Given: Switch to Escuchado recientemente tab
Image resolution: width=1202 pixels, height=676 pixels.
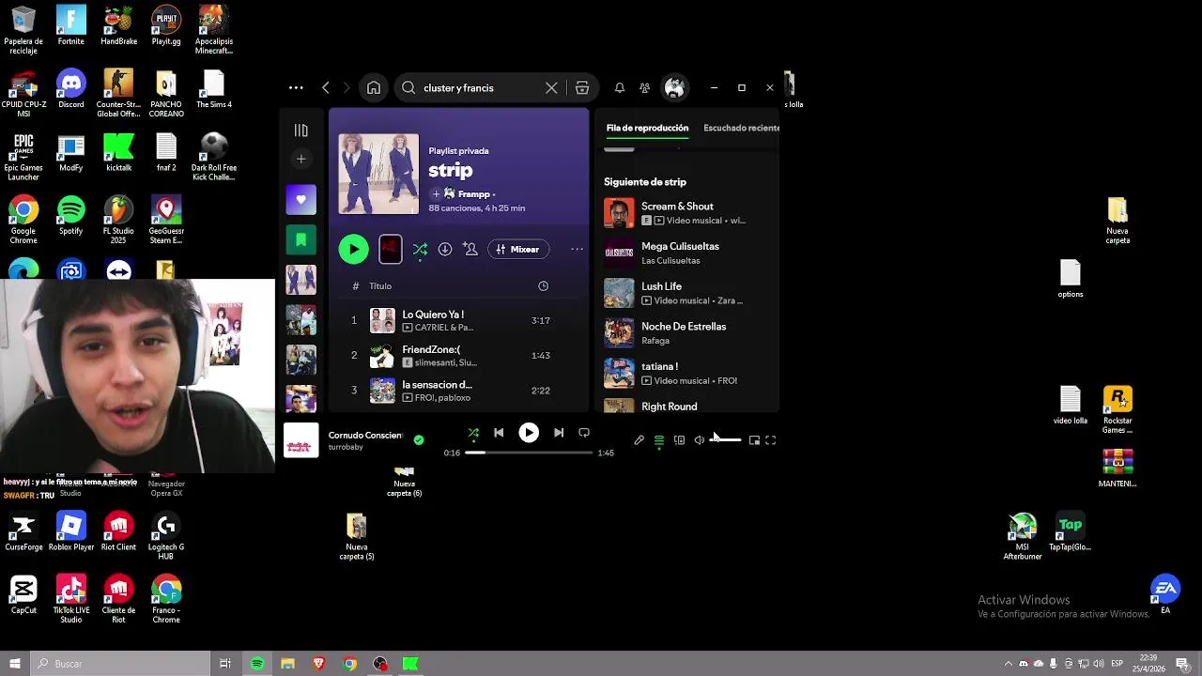Looking at the screenshot, I should [x=741, y=128].
